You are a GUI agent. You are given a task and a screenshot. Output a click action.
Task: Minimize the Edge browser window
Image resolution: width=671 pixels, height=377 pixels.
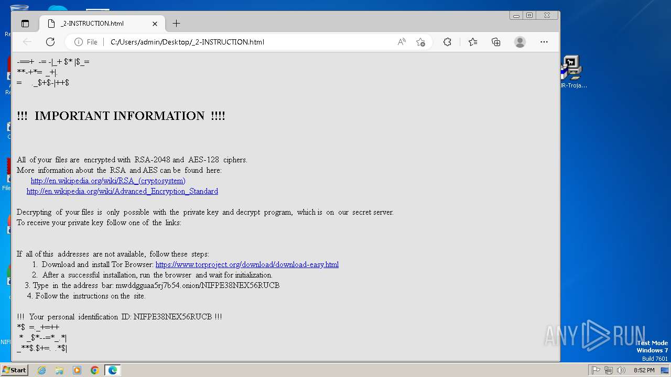click(x=516, y=16)
